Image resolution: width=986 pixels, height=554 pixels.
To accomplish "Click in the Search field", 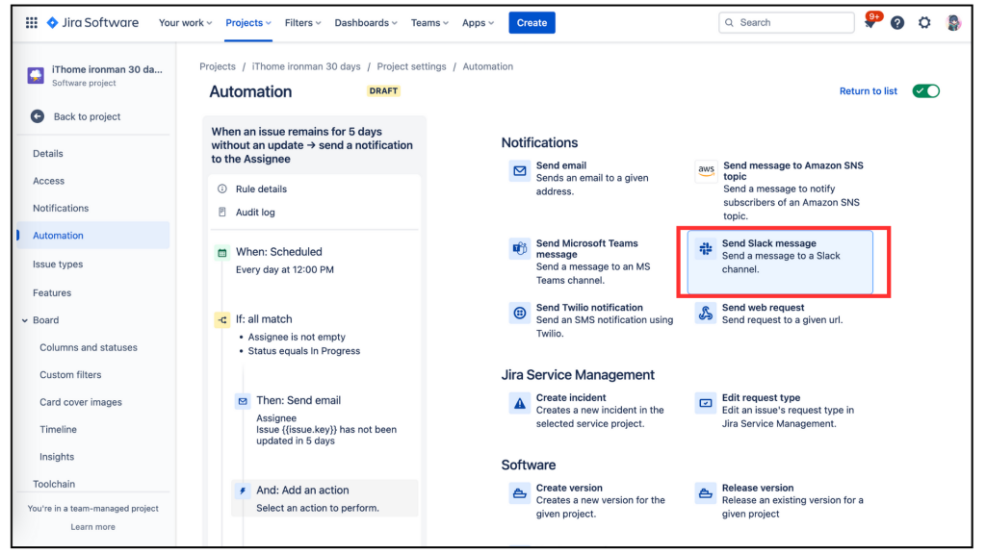I will pos(787,23).
